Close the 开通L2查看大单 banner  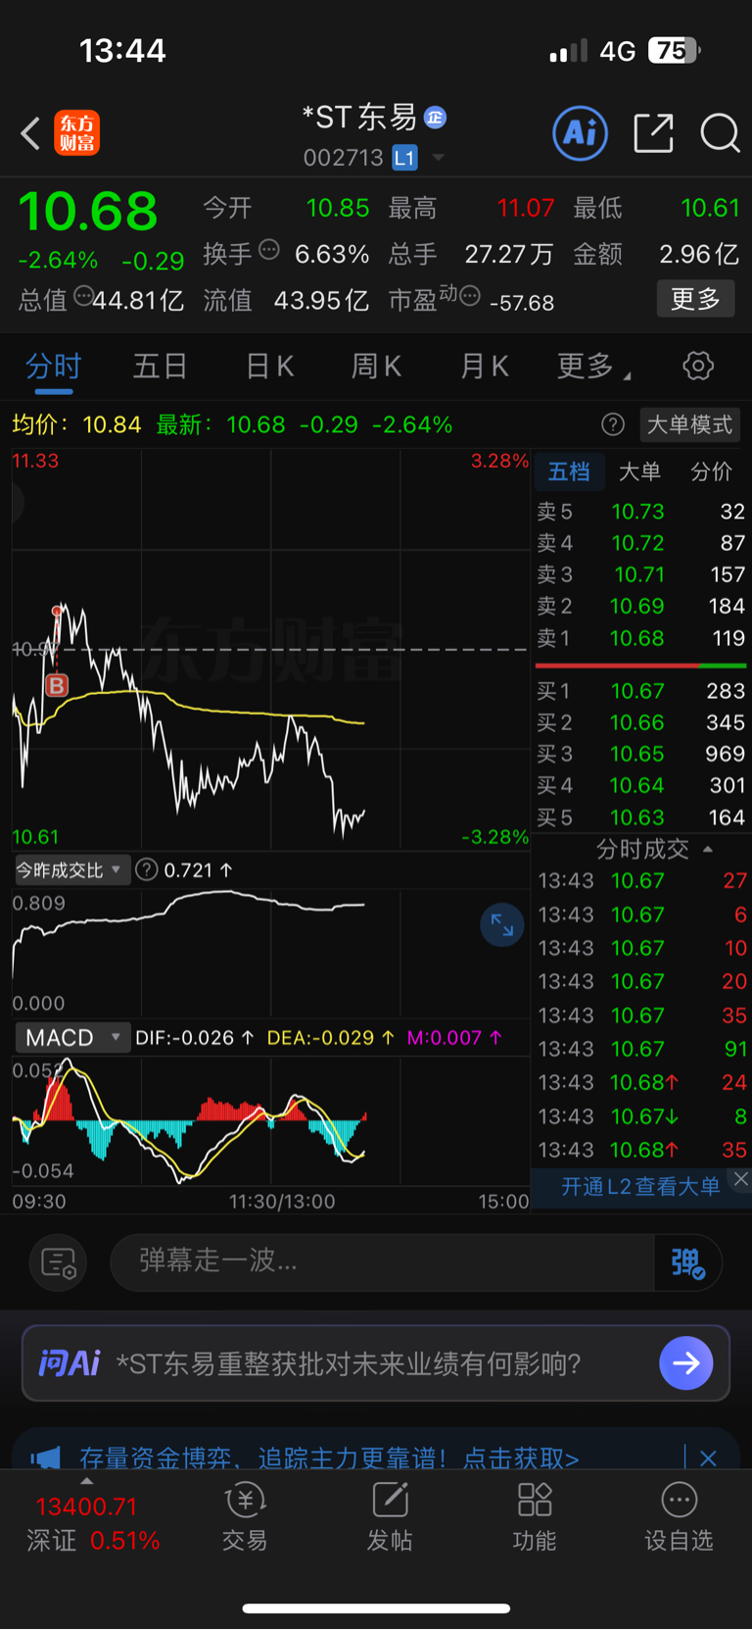click(741, 1179)
